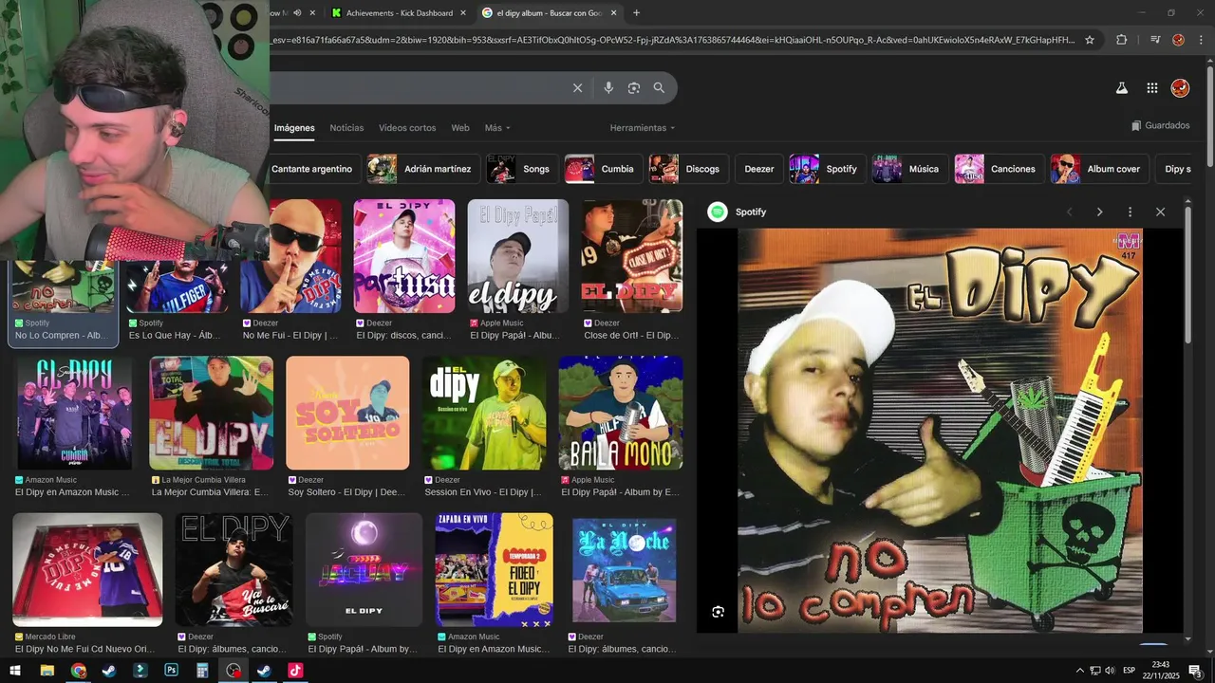1215x683 pixels.
Task: Switch to the Imágenes tab
Action: (x=294, y=128)
